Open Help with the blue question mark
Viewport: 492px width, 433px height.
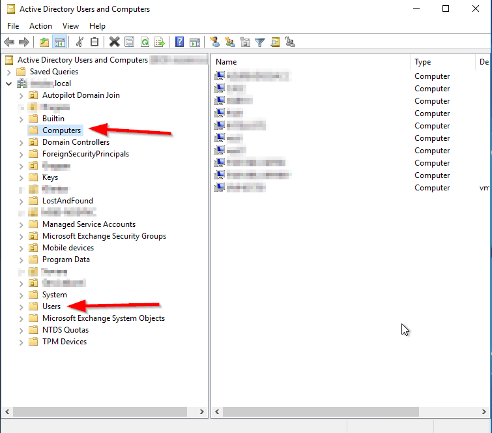pos(179,42)
